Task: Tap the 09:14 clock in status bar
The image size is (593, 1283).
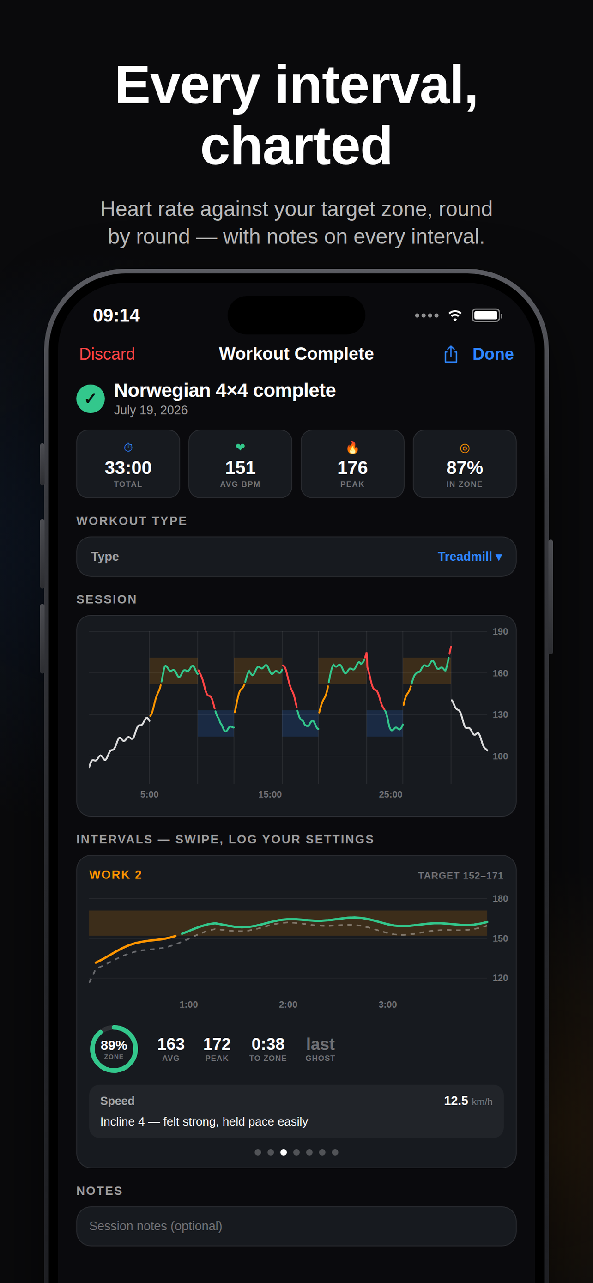Action: coord(116,315)
